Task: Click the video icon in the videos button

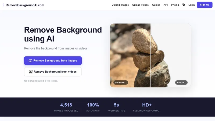Action: pyautogui.click(x=31, y=72)
